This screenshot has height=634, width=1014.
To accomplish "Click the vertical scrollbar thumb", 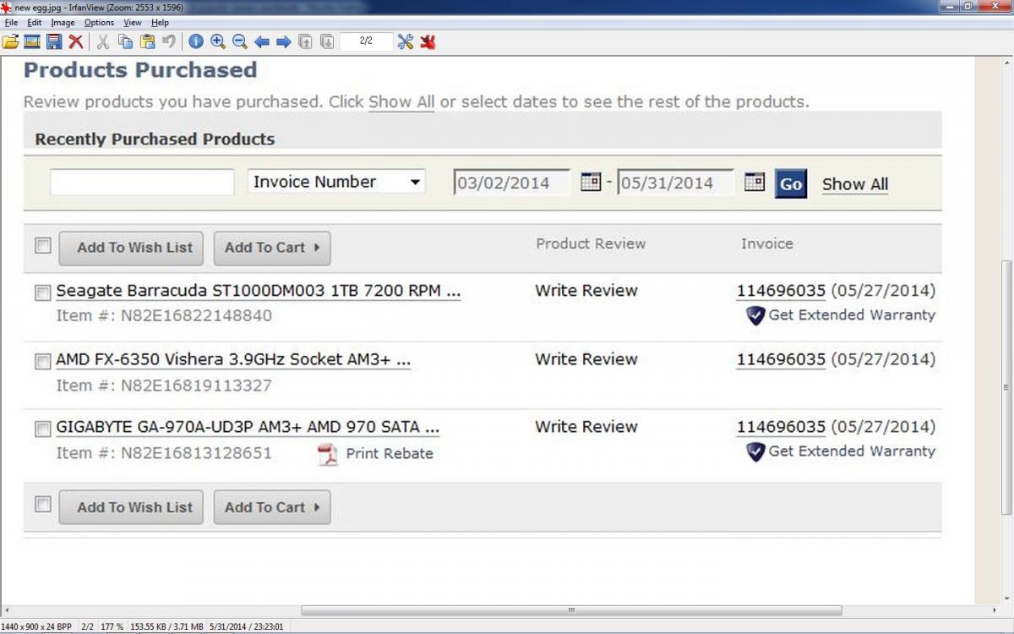I will (x=1006, y=387).
